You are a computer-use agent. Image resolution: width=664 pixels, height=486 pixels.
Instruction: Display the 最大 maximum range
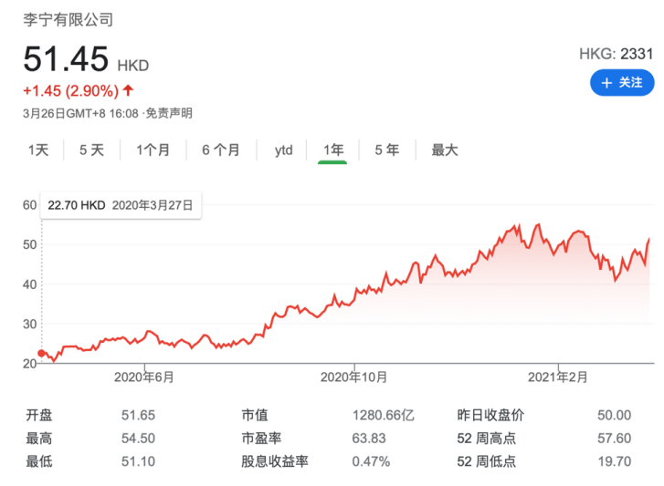tap(445, 150)
